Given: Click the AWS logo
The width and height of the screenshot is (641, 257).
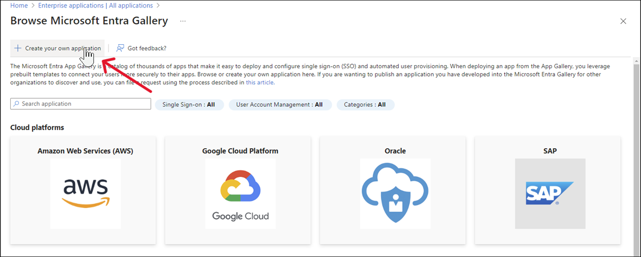Looking at the screenshot, I should pyautogui.click(x=85, y=194).
